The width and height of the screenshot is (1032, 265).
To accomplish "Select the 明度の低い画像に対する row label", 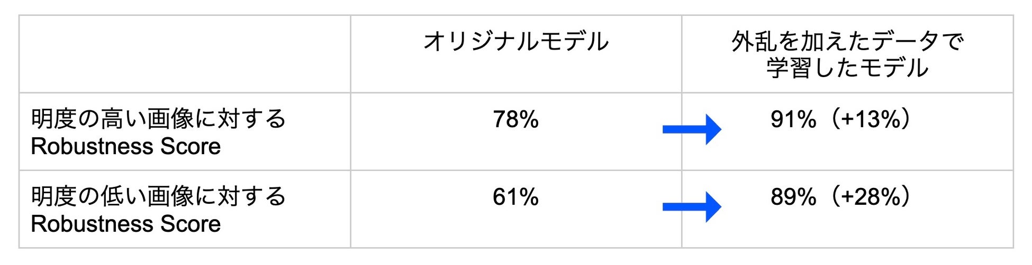I will click(158, 196).
